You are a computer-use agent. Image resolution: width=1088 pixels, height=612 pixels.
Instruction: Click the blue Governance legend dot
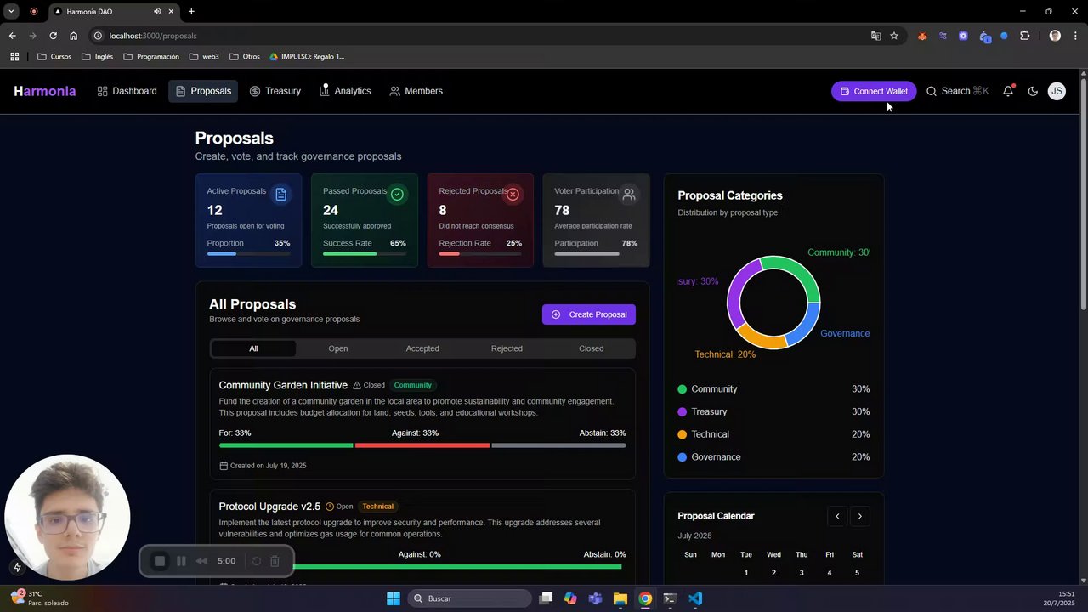[682, 457]
